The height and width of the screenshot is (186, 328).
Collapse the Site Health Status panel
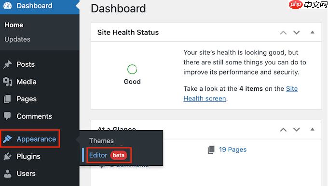(x=312, y=32)
